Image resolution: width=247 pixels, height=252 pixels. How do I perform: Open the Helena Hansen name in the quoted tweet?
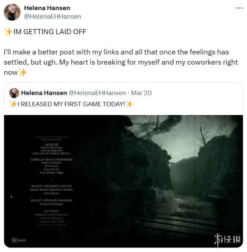pyautogui.click(x=44, y=93)
